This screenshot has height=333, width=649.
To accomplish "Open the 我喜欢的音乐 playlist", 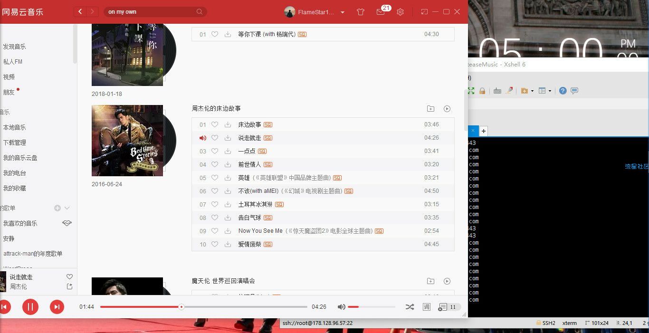I will coord(20,223).
